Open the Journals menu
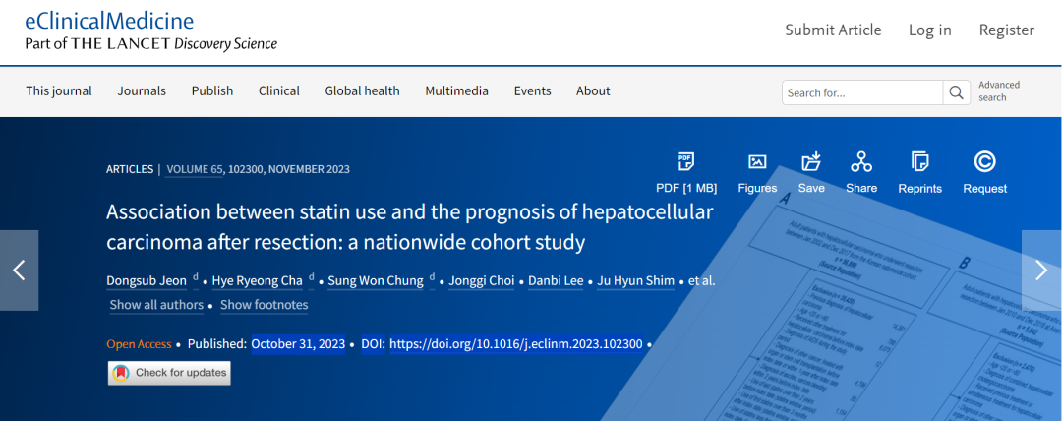Image resolution: width=1062 pixels, height=421 pixels. tap(142, 90)
